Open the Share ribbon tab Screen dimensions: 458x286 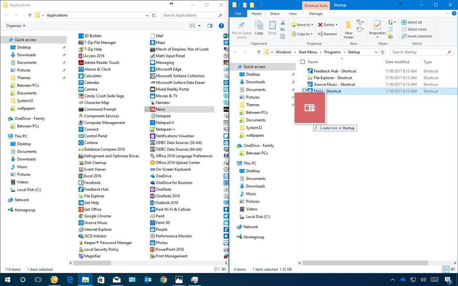tap(274, 13)
